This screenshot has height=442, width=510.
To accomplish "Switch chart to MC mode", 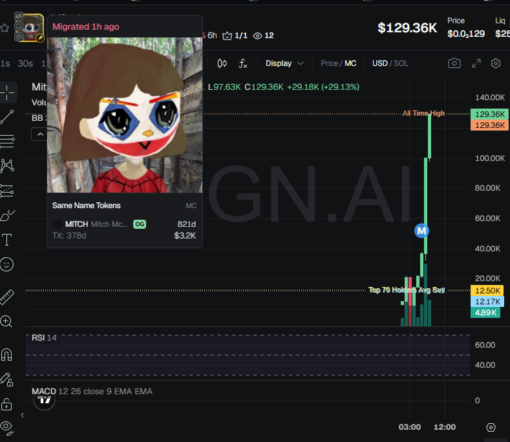I will [350, 63].
